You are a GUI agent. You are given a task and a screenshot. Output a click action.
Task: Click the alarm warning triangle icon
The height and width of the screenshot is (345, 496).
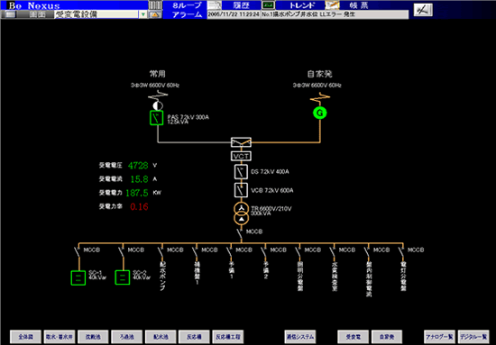(x=155, y=14)
